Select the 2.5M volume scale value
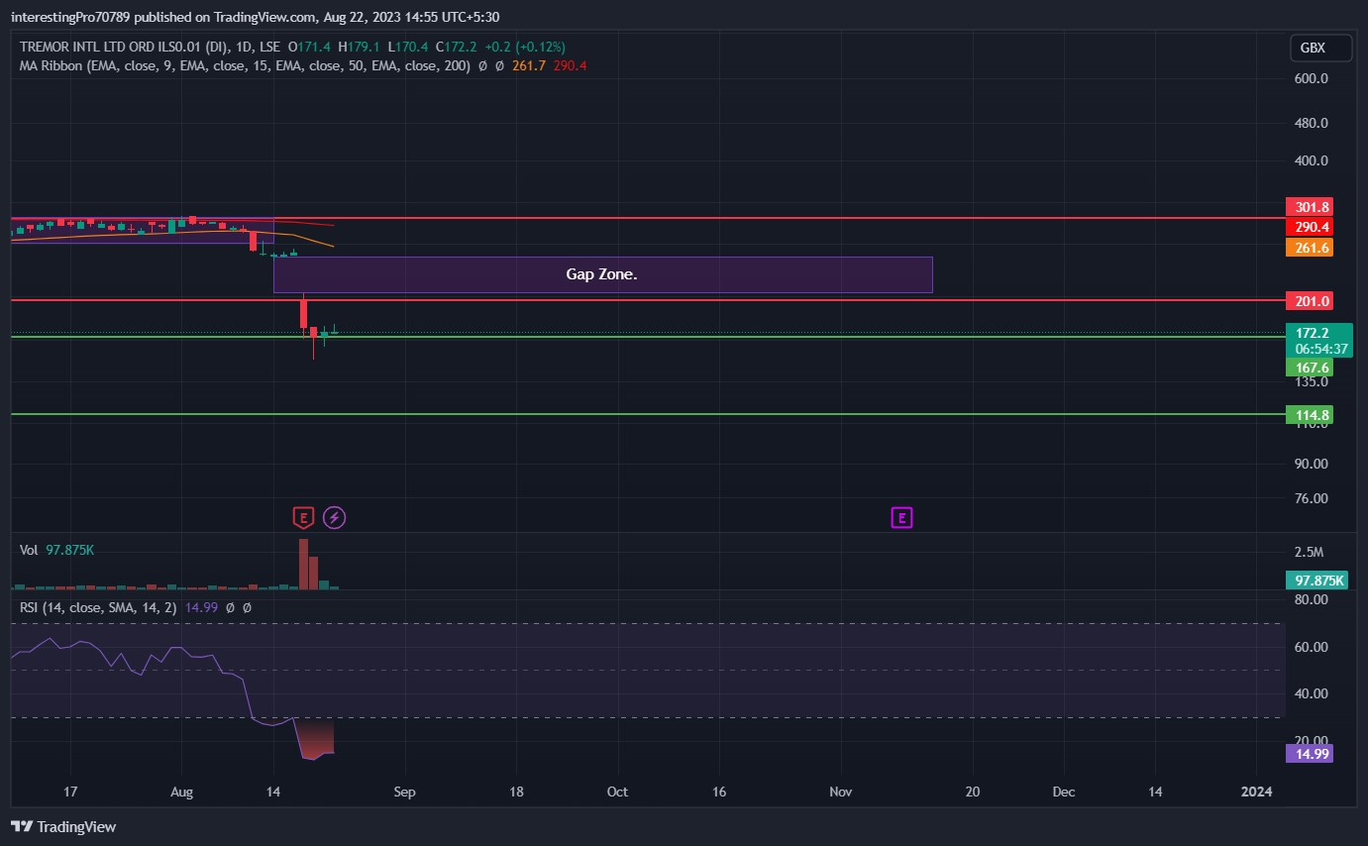1368x846 pixels. coord(1310,552)
